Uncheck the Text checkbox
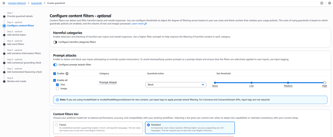 58,84
